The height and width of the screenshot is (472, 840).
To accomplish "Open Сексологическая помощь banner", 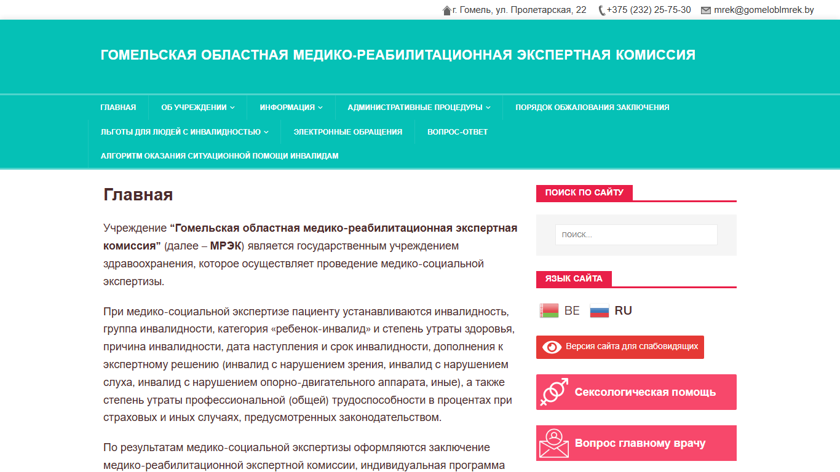I will tap(636, 392).
